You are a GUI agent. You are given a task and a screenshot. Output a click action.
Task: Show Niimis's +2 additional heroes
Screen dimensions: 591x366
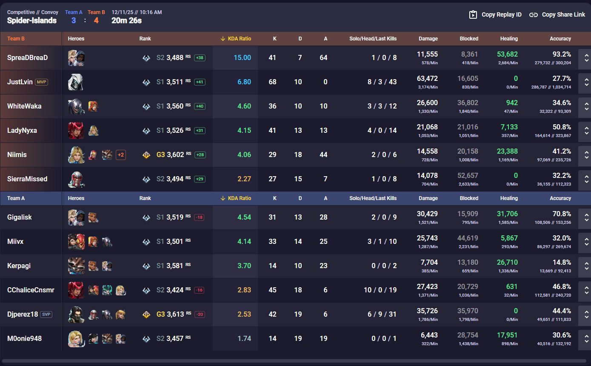121,155
